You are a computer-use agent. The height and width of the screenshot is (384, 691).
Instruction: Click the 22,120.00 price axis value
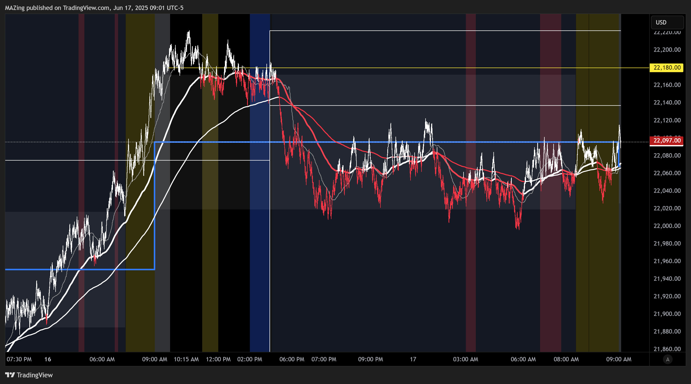point(667,120)
